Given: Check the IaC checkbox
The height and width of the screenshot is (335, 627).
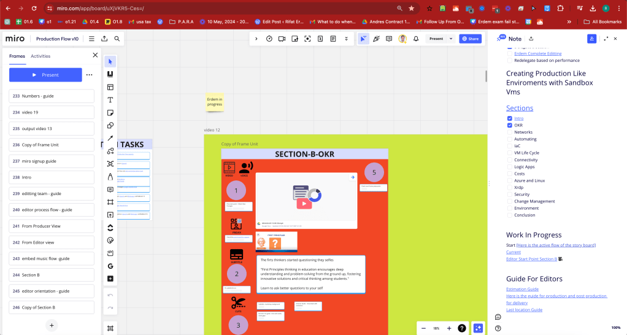Looking at the screenshot, I should 509,146.
